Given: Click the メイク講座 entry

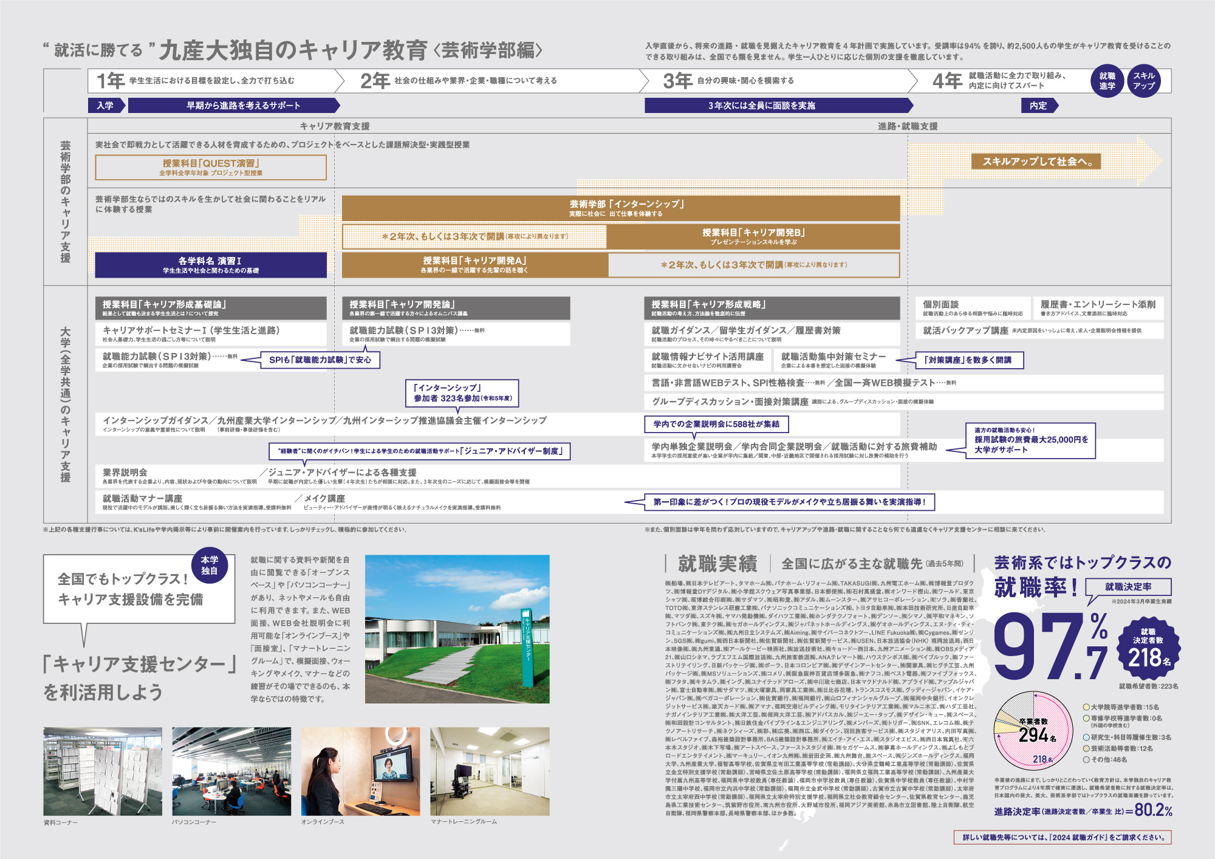Looking at the screenshot, I should (402, 502).
